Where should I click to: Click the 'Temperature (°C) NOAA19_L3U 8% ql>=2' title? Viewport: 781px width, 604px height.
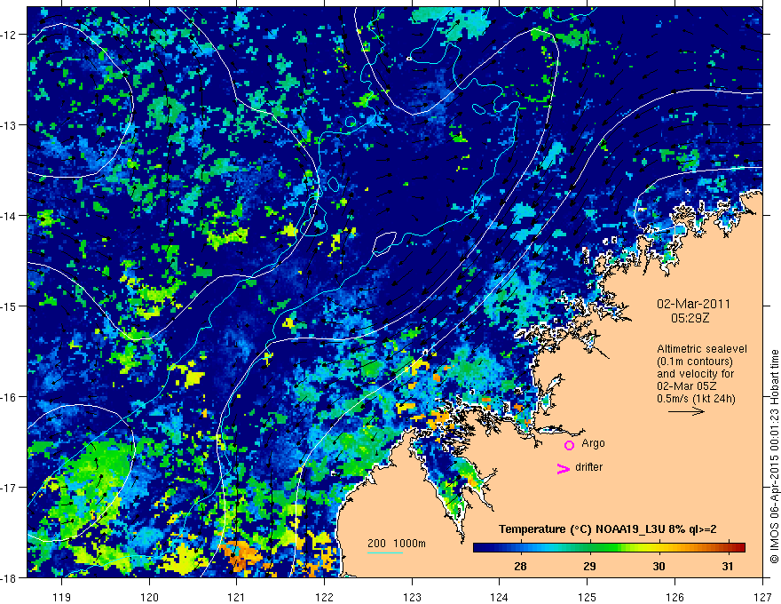(x=608, y=528)
